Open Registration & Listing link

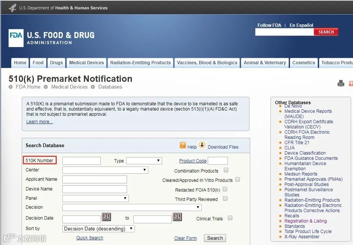[306, 221]
